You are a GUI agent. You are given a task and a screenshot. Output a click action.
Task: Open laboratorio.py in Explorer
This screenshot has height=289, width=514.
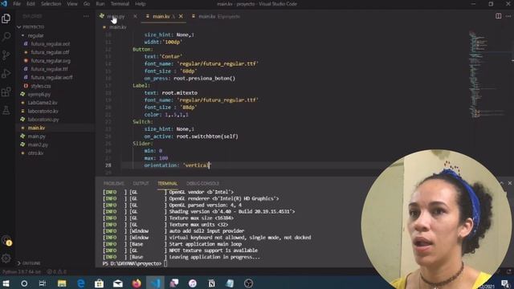pyautogui.click(x=43, y=120)
